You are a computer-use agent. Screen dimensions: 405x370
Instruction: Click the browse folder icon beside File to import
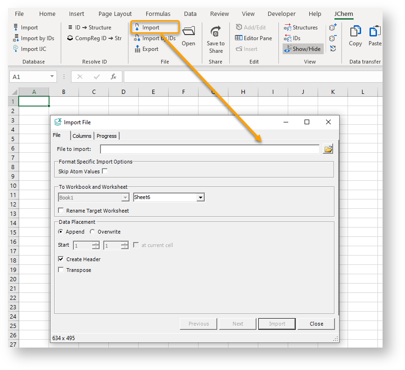pos(328,149)
